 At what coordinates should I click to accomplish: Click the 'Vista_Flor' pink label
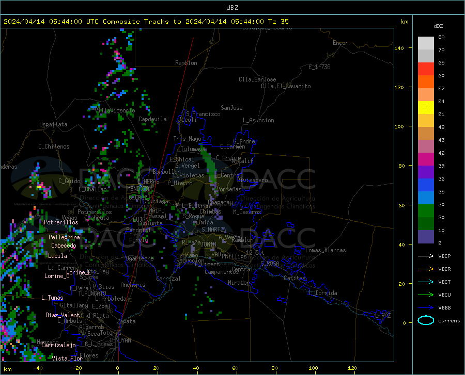click(x=67, y=358)
